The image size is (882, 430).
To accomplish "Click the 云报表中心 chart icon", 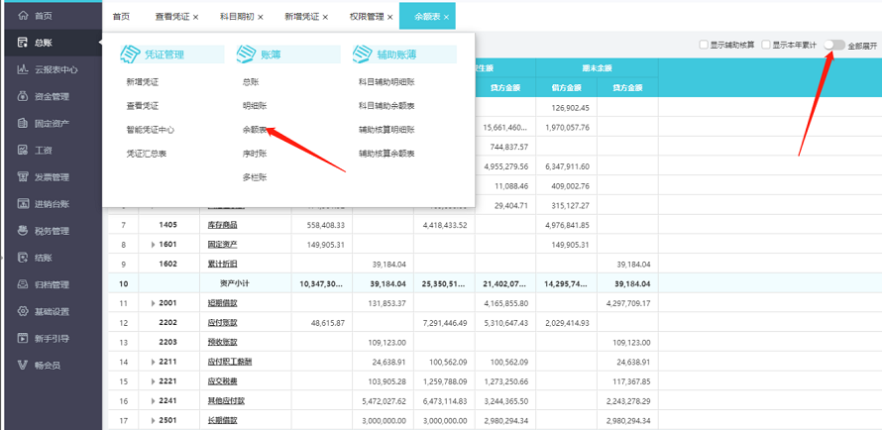I will [x=23, y=69].
